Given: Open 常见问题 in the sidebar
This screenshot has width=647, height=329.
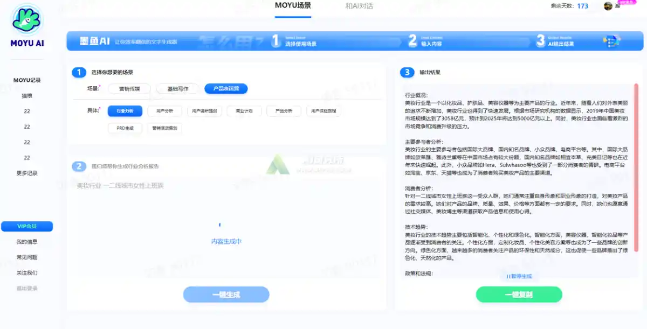Looking at the screenshot, I should pos(27,257).
